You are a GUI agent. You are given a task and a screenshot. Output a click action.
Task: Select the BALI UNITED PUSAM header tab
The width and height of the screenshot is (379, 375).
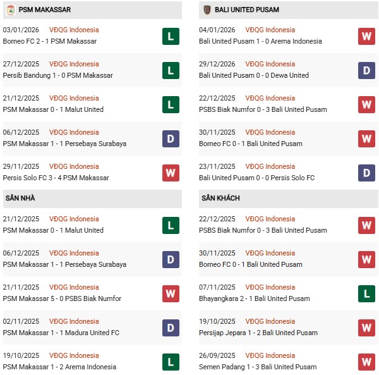click(241, 10)
